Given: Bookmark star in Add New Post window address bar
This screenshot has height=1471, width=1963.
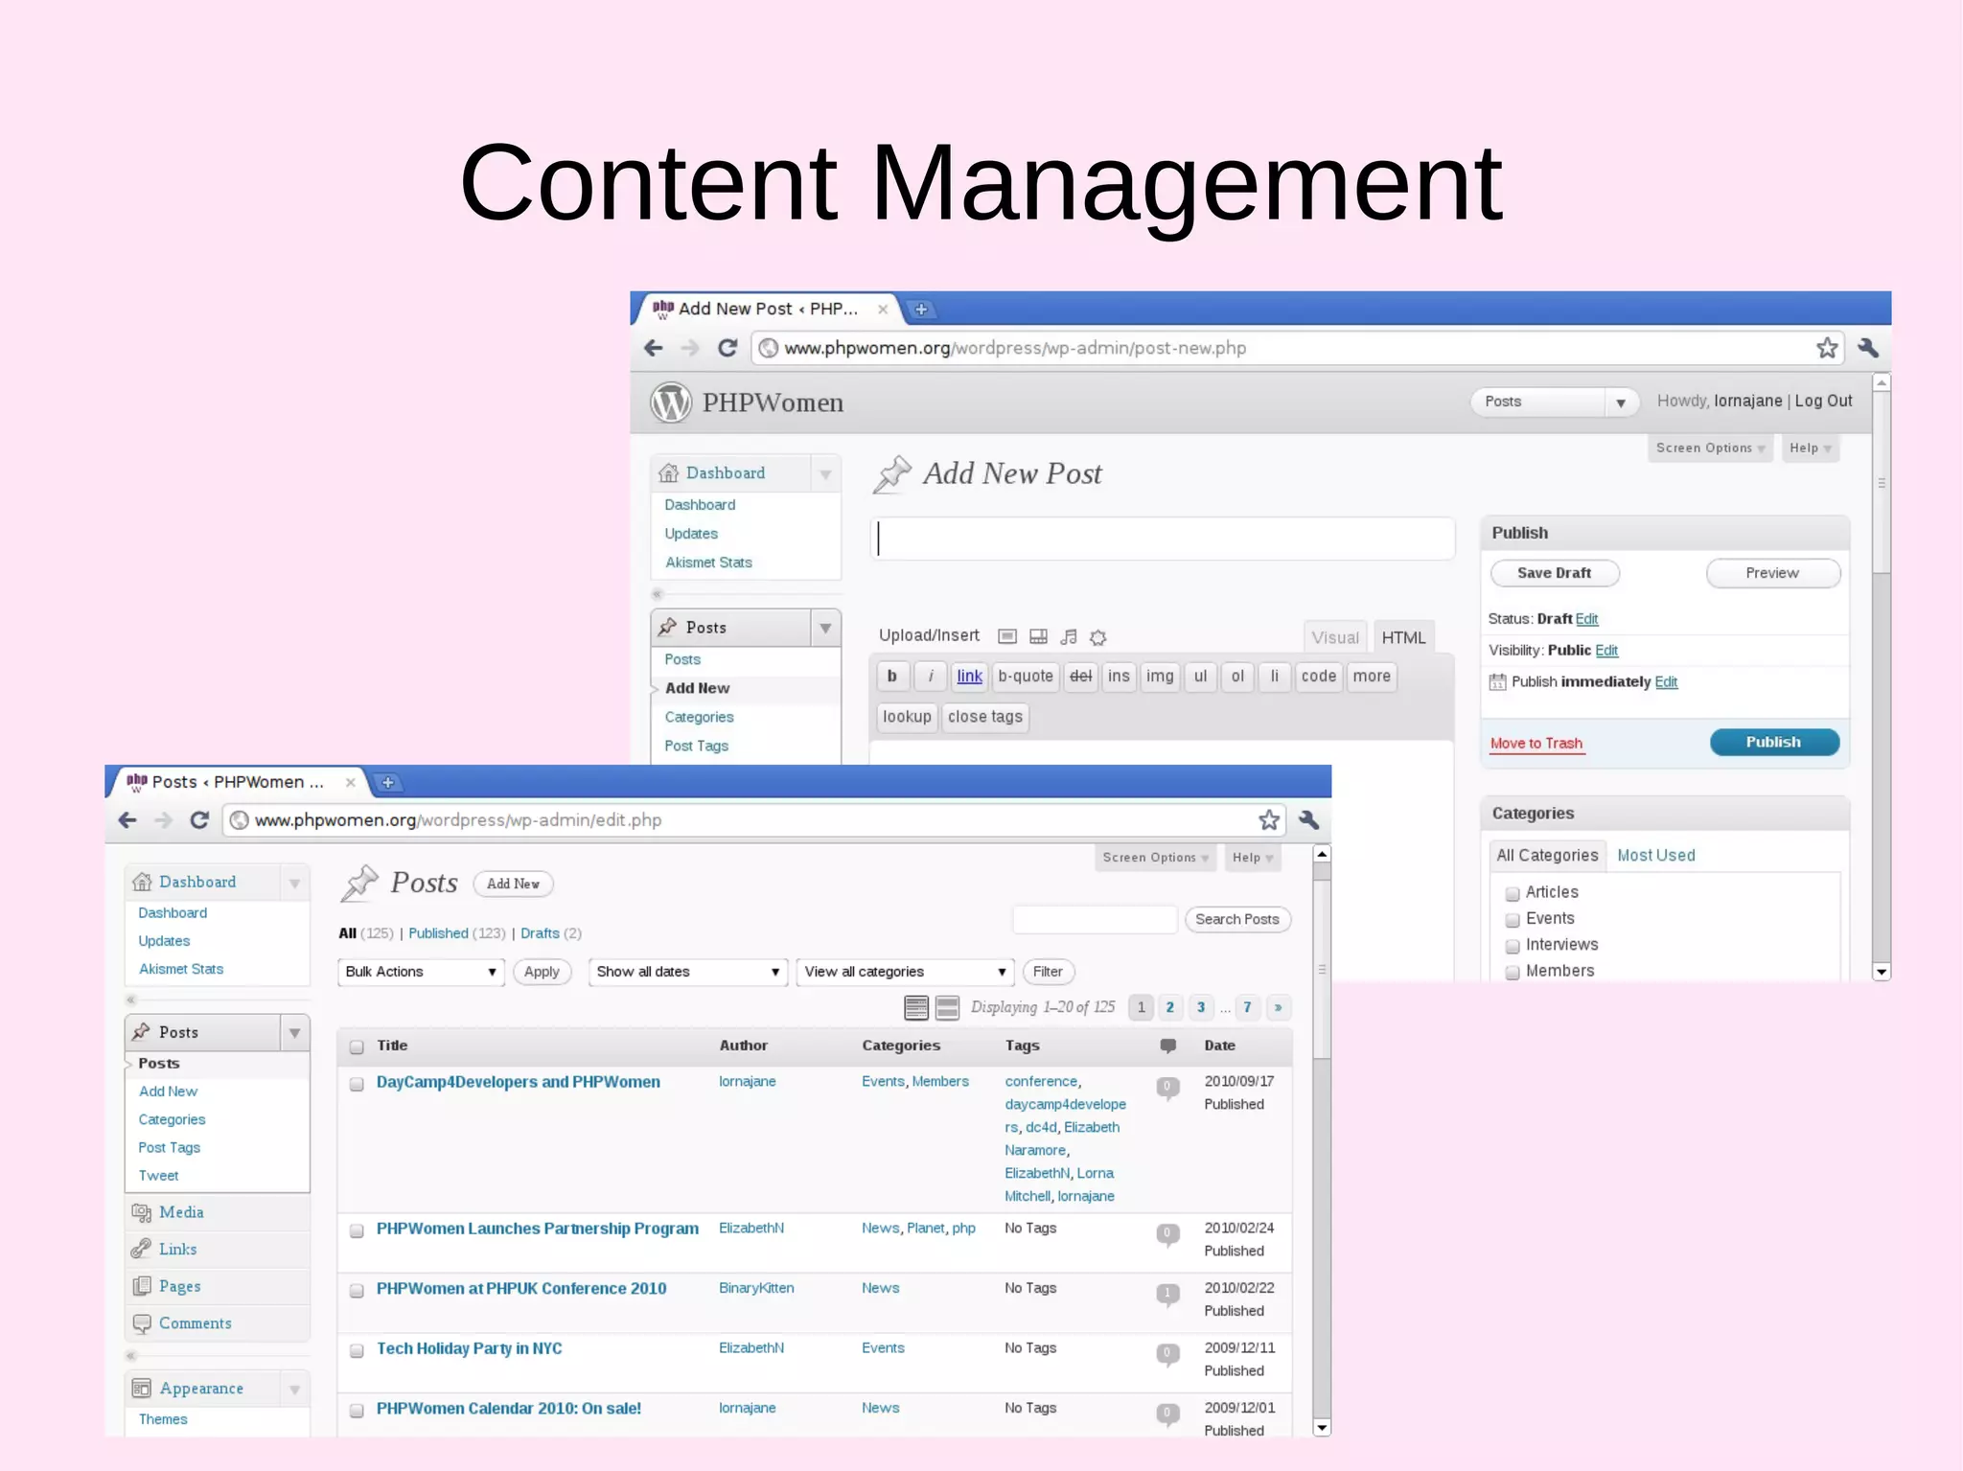Looking at the screenshot, I should point(1827,348).
